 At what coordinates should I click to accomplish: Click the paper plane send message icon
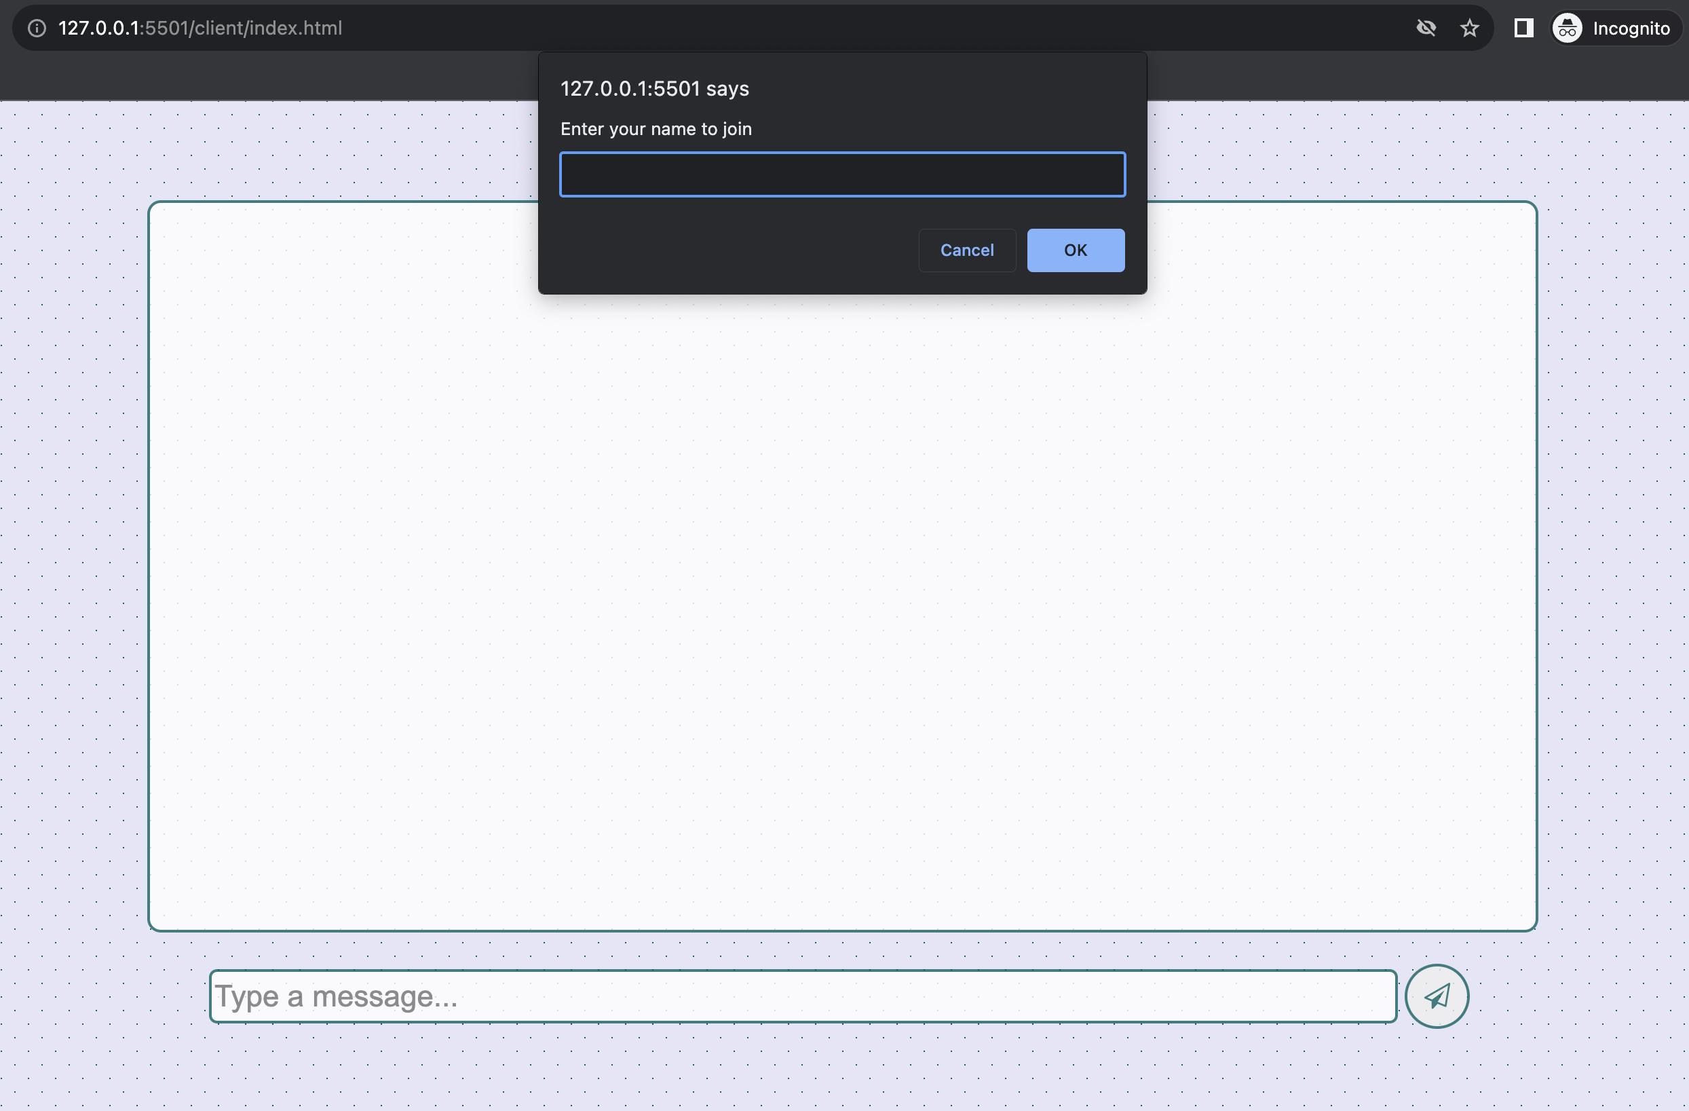[1437, 996]
